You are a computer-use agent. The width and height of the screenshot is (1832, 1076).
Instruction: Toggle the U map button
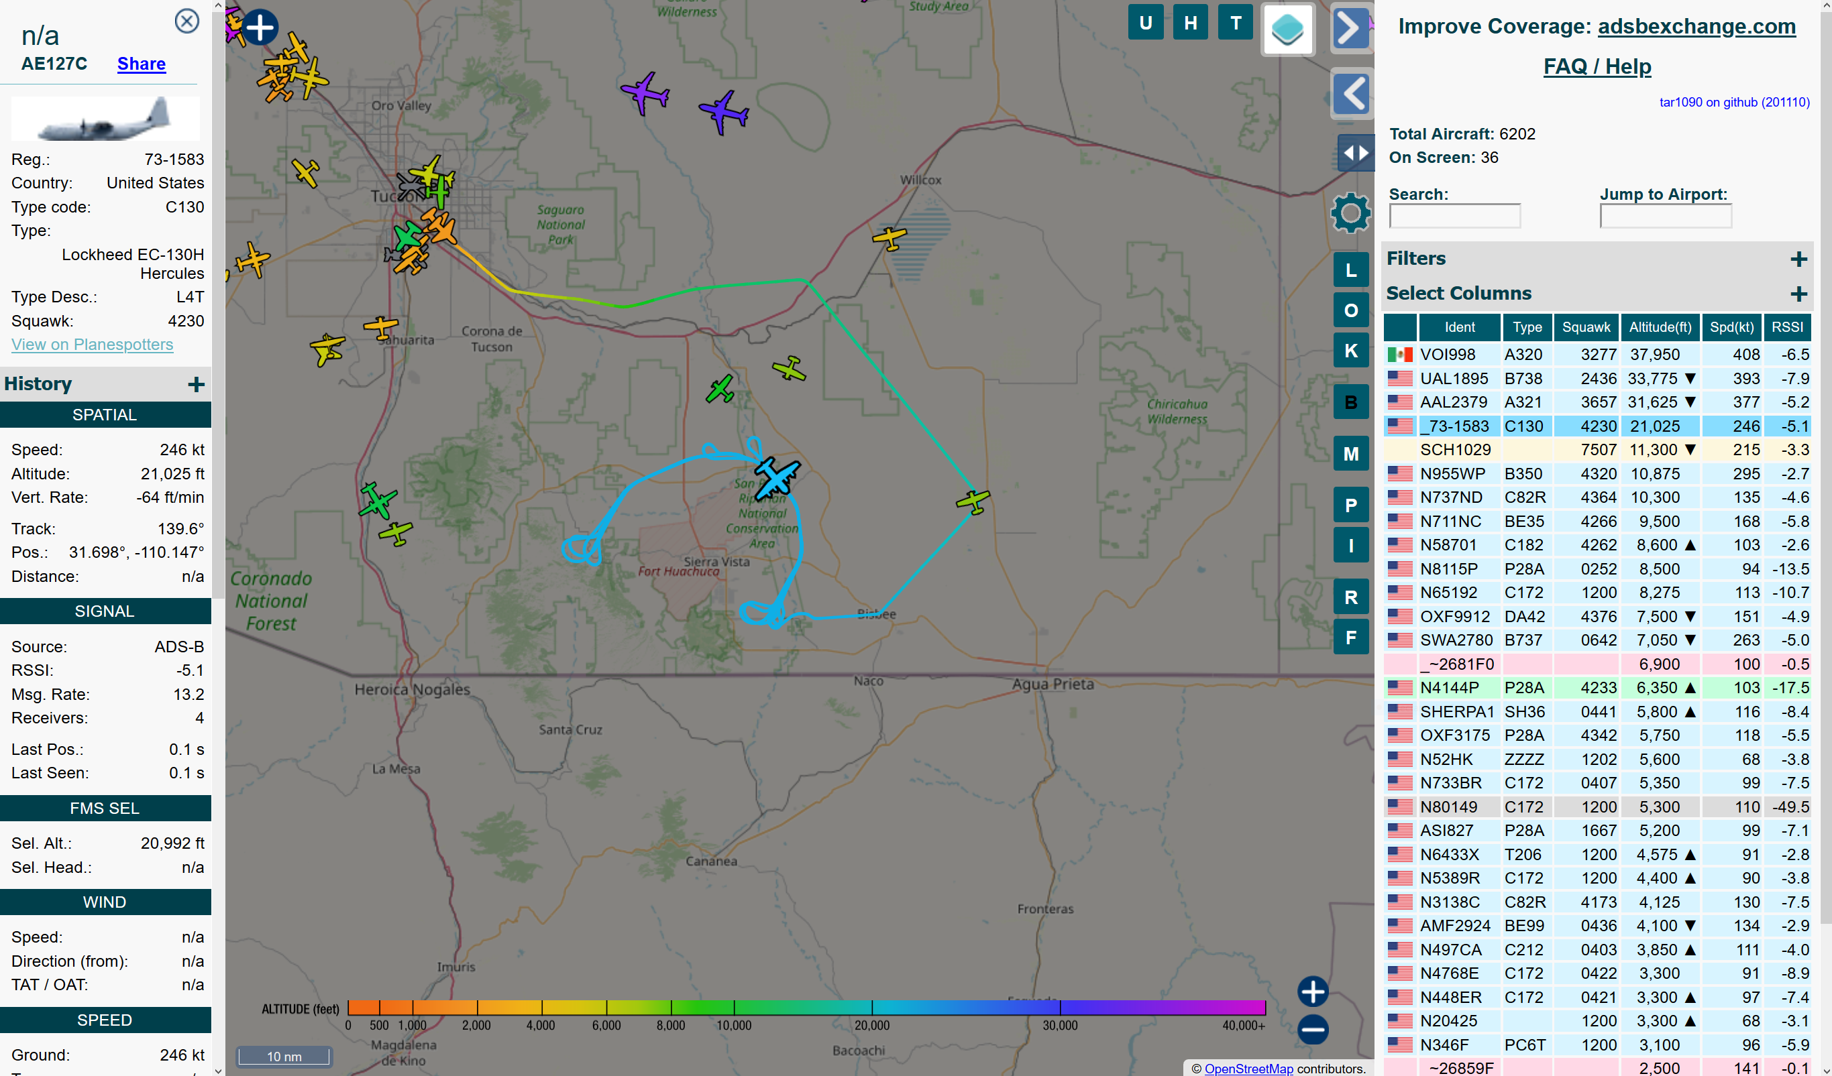click(x=1146, y=23)
